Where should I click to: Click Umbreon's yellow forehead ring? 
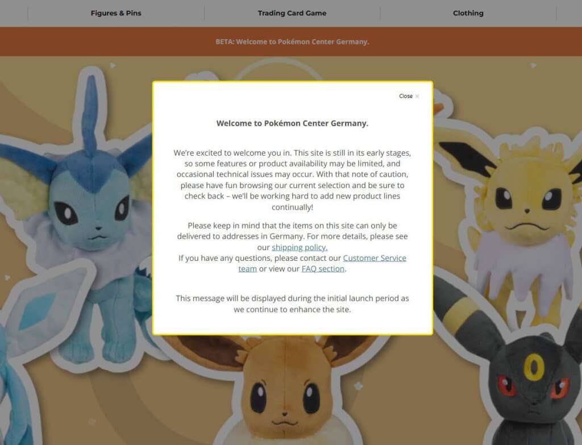pos(534,367)
